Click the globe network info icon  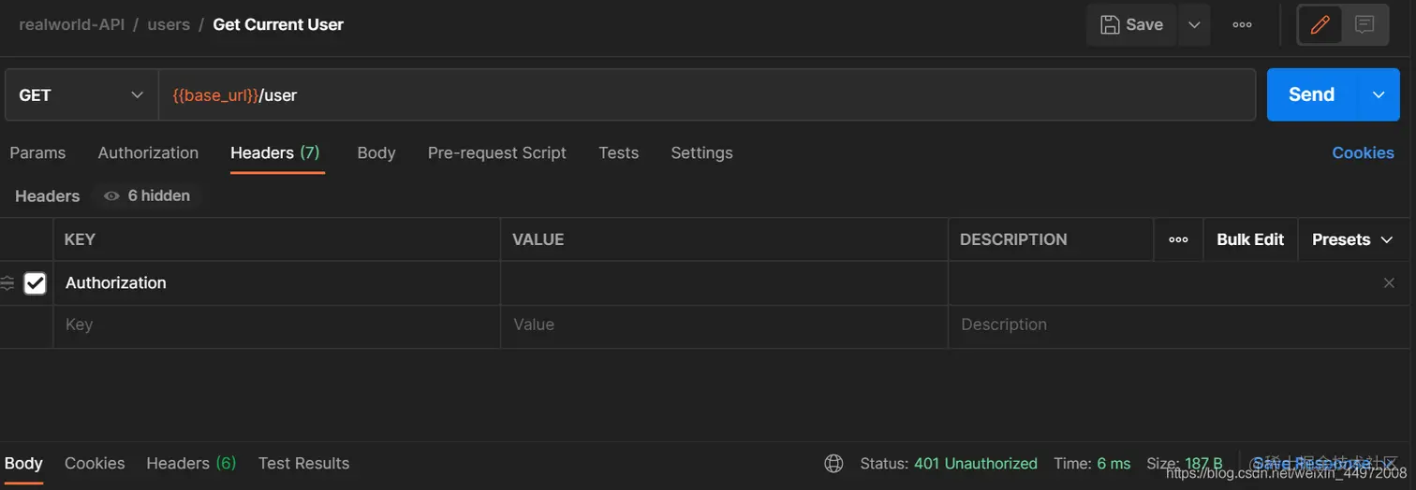coord(833,463)
